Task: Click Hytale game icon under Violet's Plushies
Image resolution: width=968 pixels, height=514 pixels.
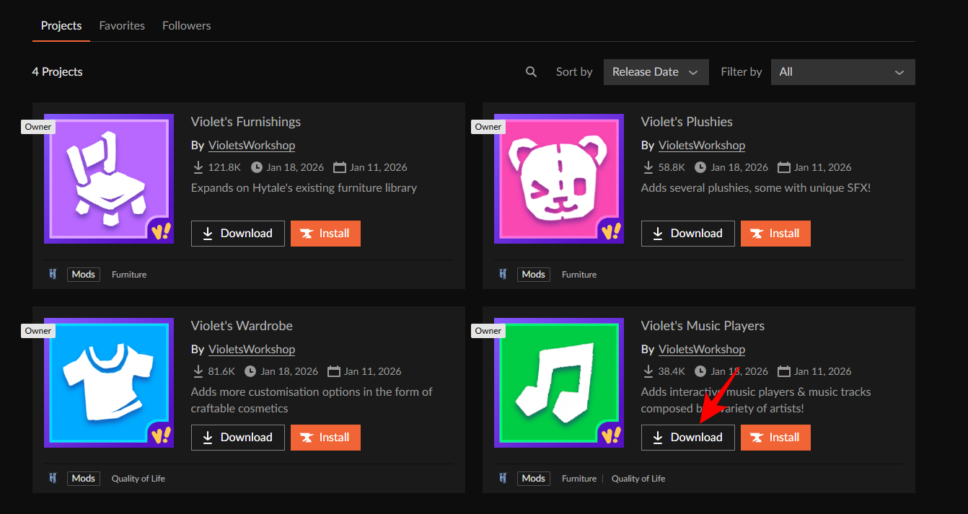Action: (x=503, y=275)
